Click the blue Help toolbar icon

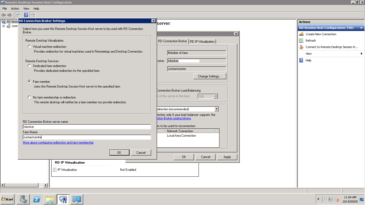(x=26, y=15)
